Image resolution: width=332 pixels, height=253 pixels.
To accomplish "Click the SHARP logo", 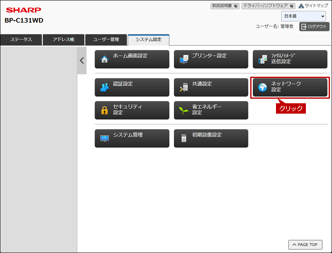I will [24, 10].
